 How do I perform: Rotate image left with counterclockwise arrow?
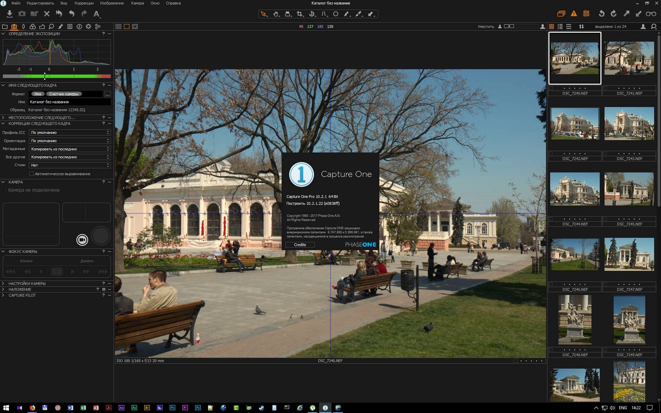coord(601,14)
